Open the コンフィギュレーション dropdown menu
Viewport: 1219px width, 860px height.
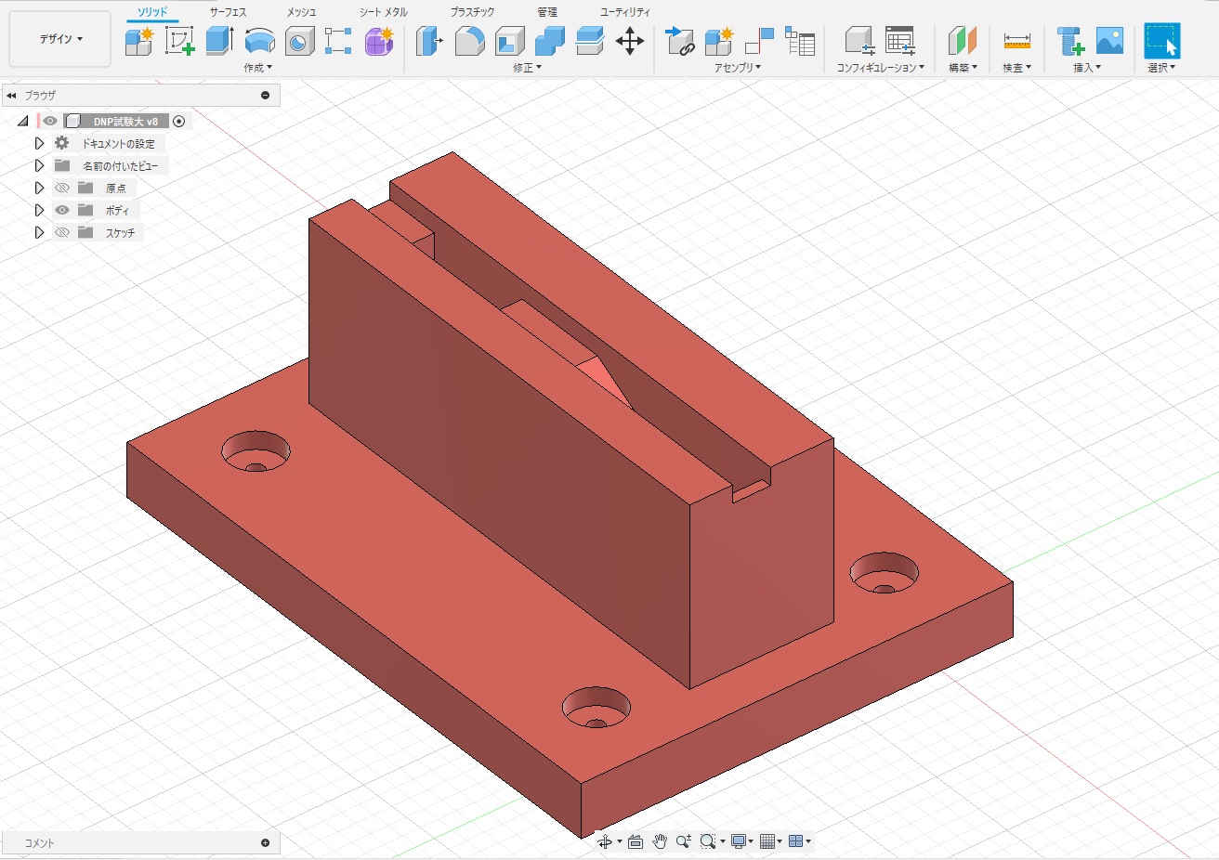click(x=881, y=68)
